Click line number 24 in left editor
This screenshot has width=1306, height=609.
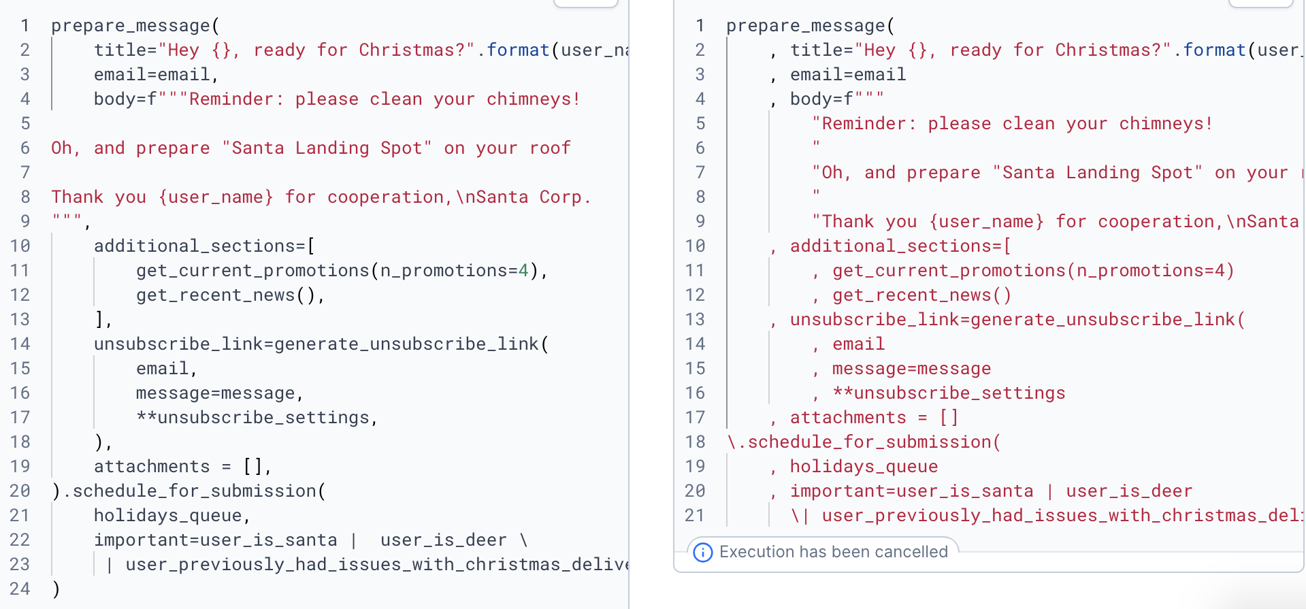20,589
